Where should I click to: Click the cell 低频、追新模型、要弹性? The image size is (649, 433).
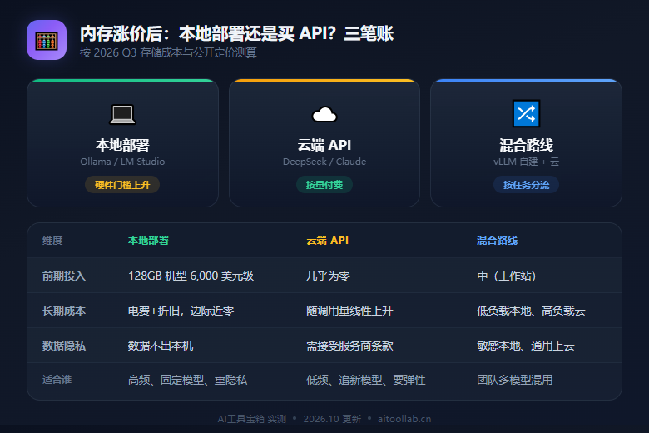(x=366, y=380)
